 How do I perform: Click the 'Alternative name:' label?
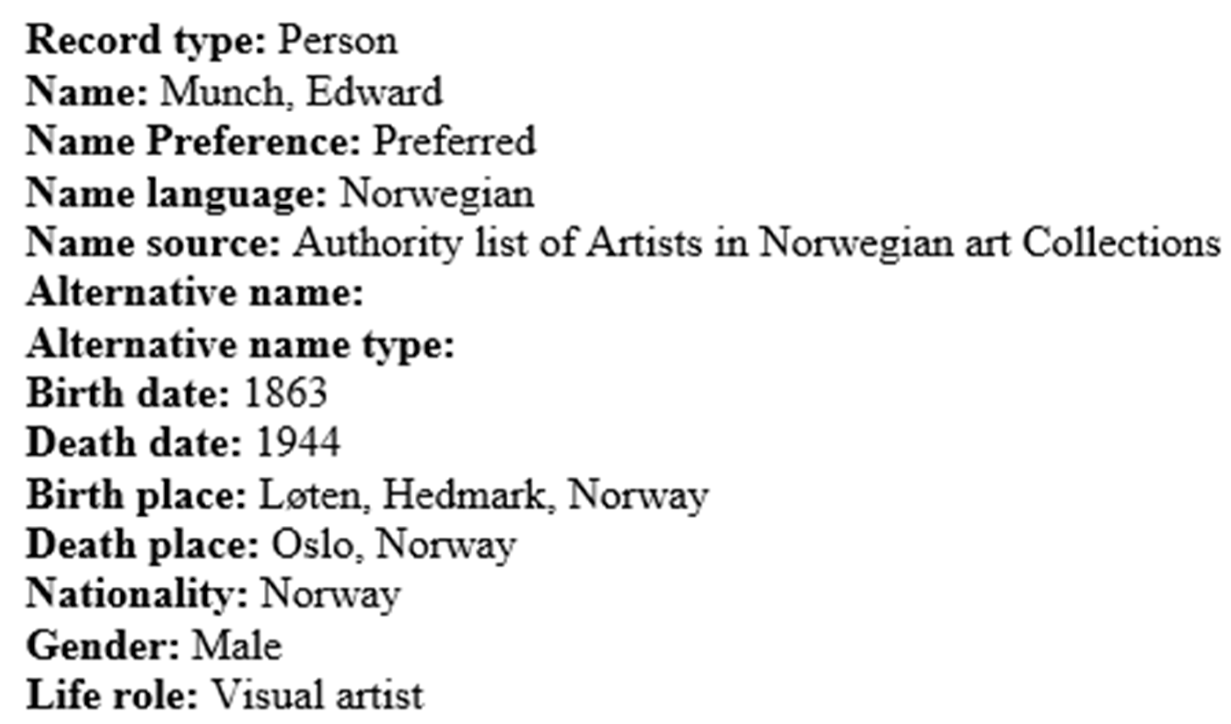pyautogui.click(x=195, y=293)
